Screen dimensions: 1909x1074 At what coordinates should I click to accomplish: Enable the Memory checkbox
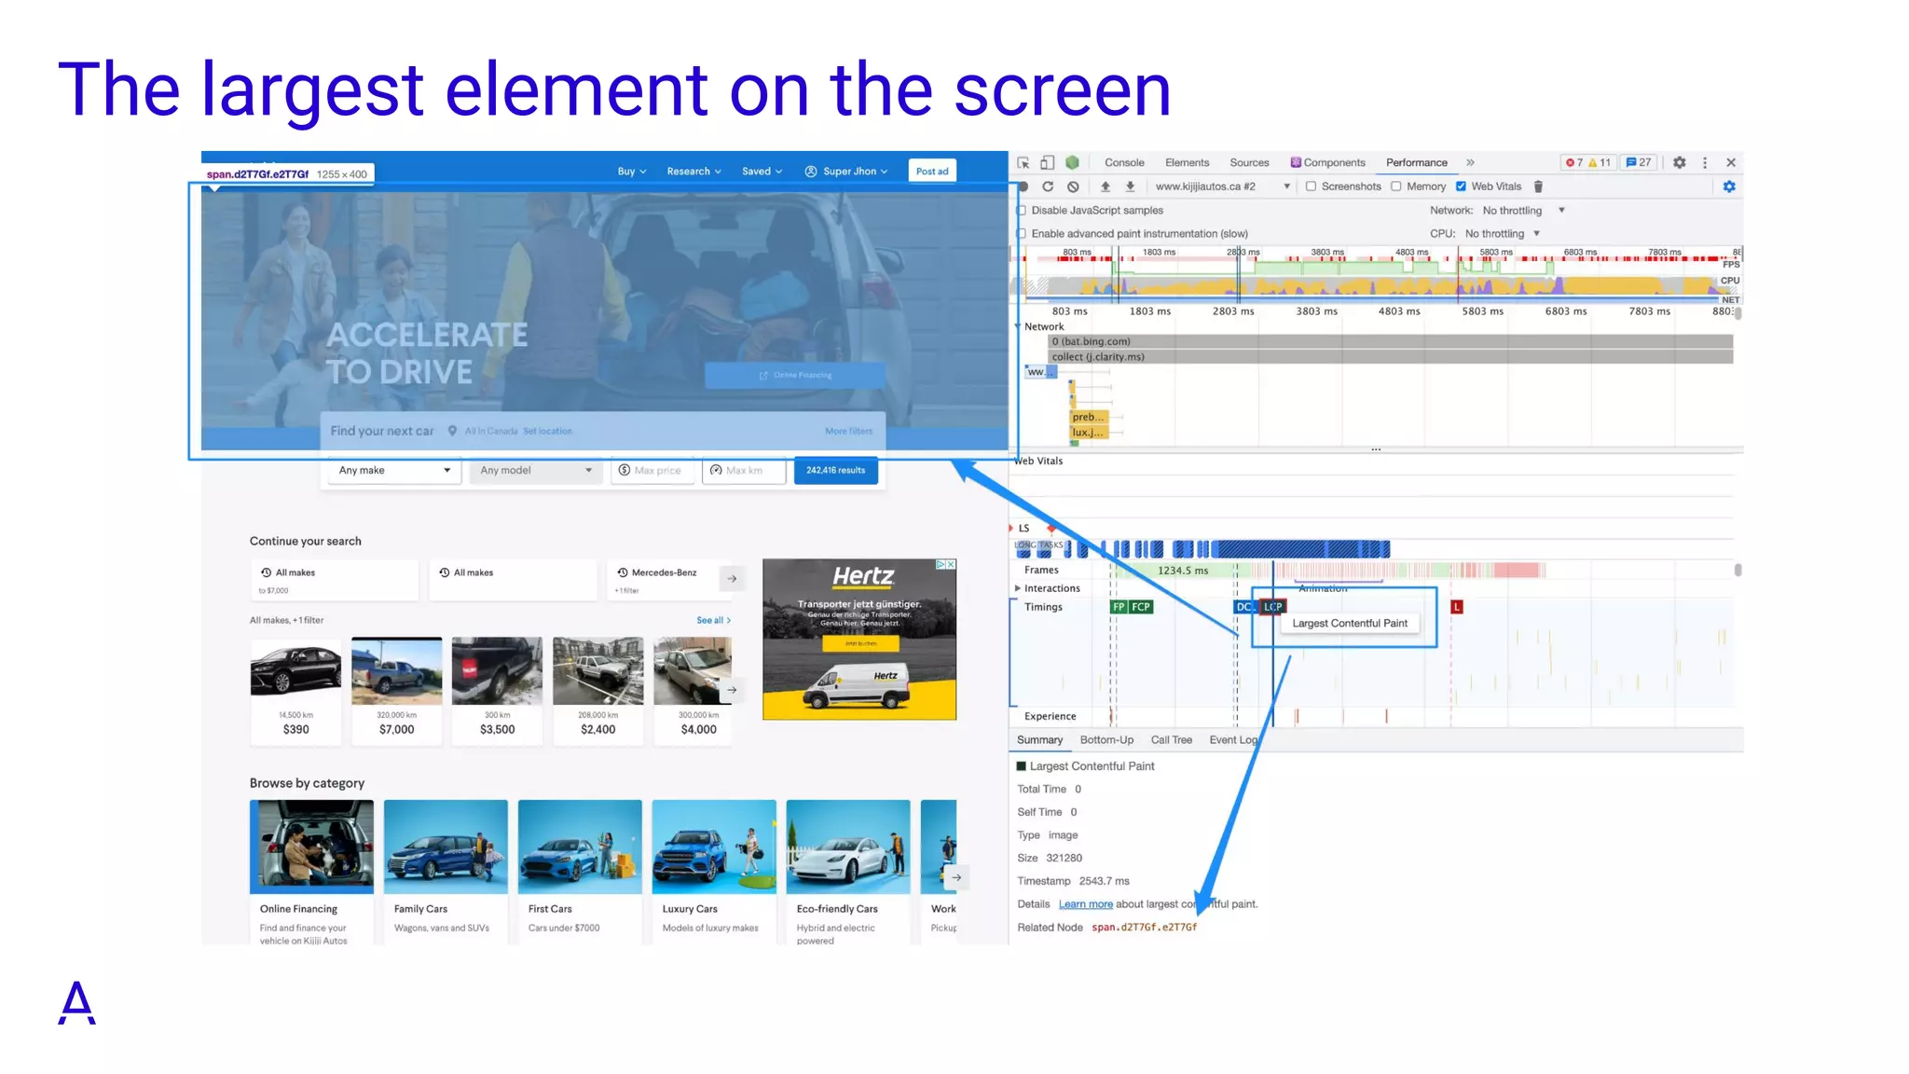tap(1396, 186)
